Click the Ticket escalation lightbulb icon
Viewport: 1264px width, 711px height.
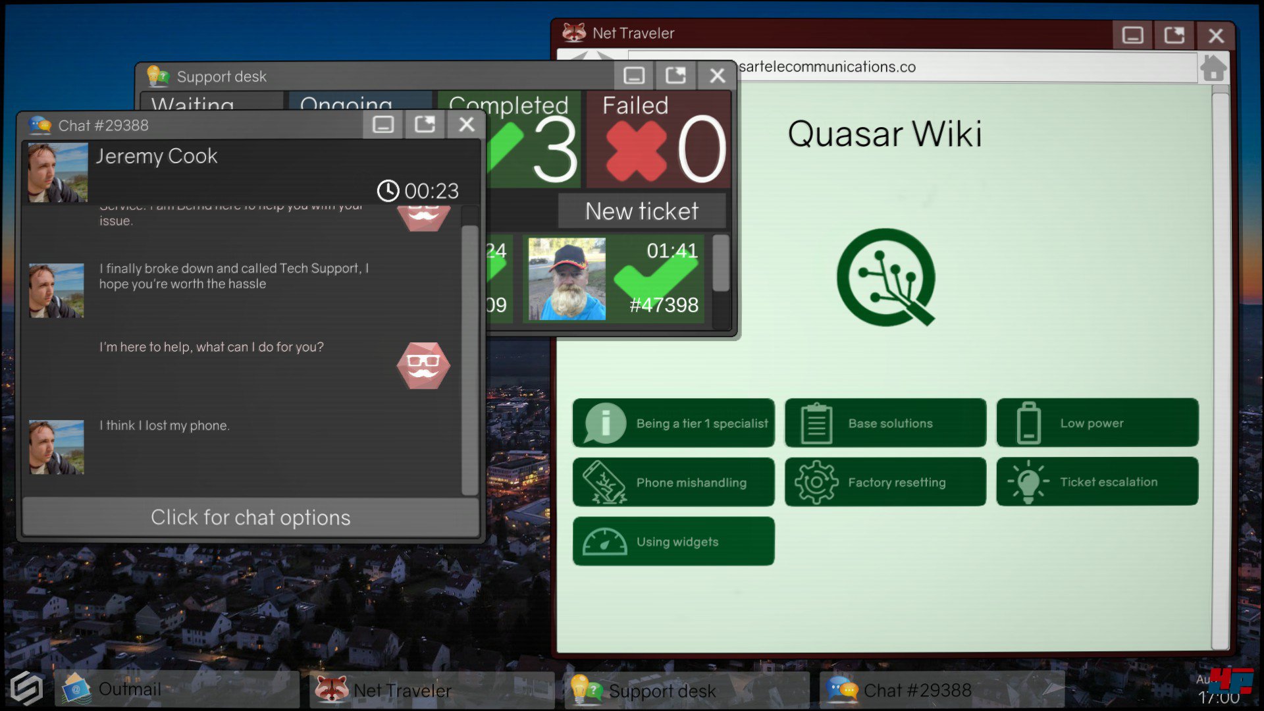pos(1028,483)
